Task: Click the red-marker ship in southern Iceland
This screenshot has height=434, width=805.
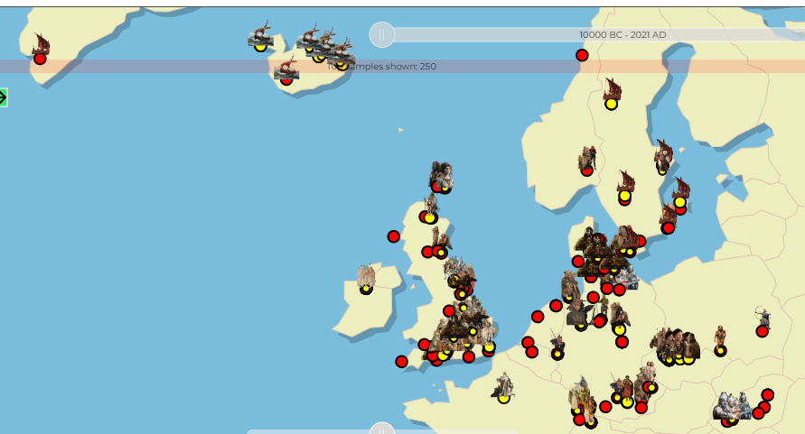Action: (x=286, y=69)
